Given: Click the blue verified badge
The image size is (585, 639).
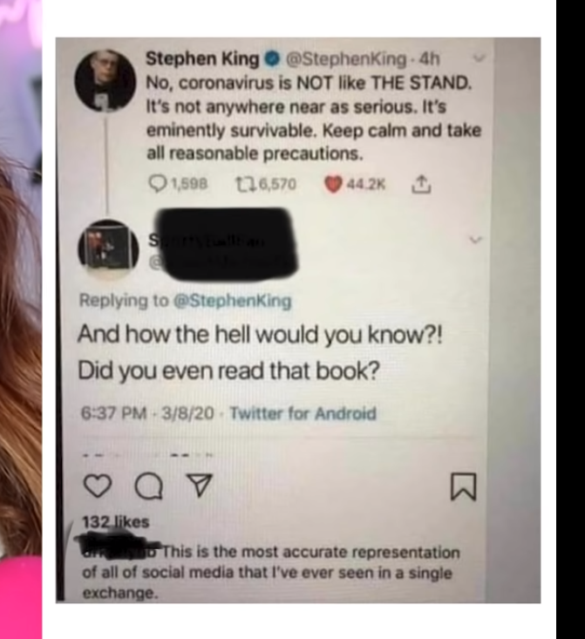Looking at the screenshot, I should 272,60.
